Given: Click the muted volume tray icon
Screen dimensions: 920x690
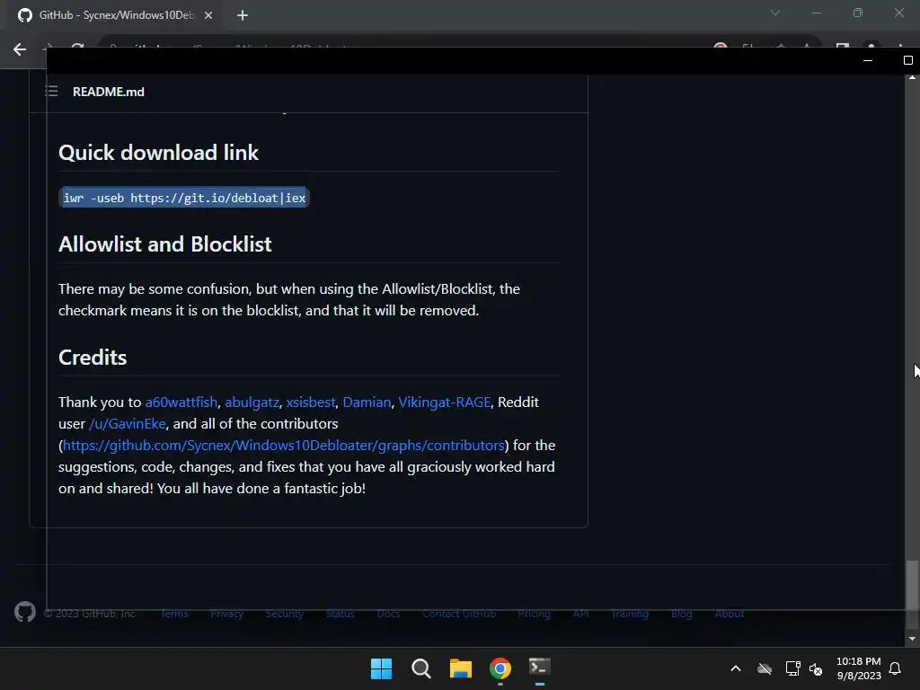Looking at the screenshot, I should [816, 668].
